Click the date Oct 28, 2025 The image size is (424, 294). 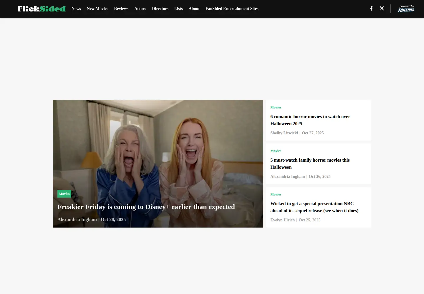(113, 220)
